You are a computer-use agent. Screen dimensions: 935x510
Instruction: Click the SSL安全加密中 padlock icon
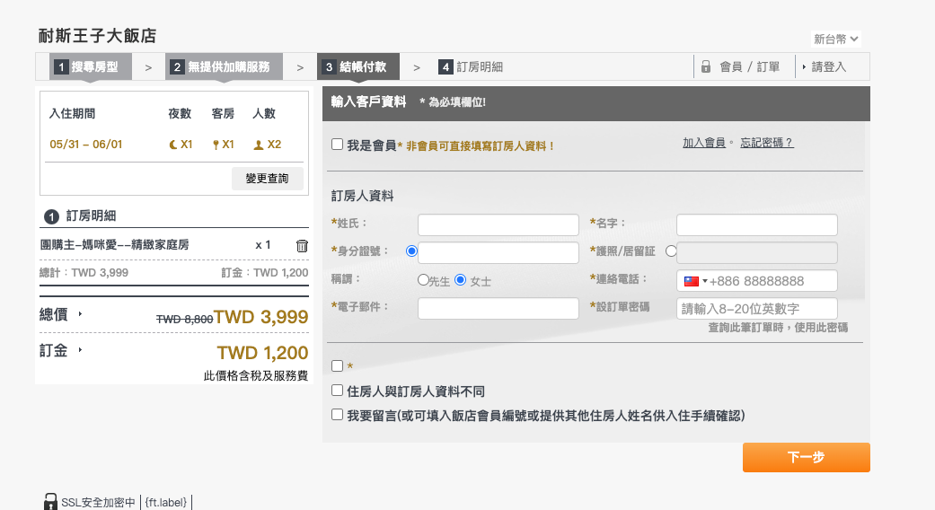coord(50,502)
